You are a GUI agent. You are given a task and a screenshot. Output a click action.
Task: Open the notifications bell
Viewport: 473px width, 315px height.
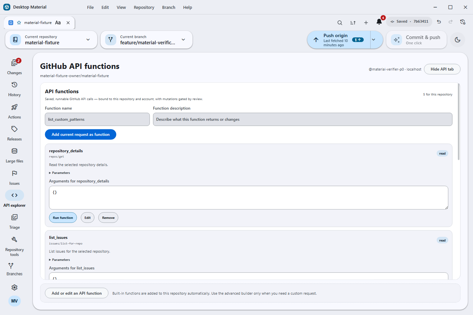pyautogui.click(x=379, y=22)
